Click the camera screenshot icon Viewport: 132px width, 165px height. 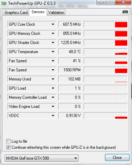[125, 11]
